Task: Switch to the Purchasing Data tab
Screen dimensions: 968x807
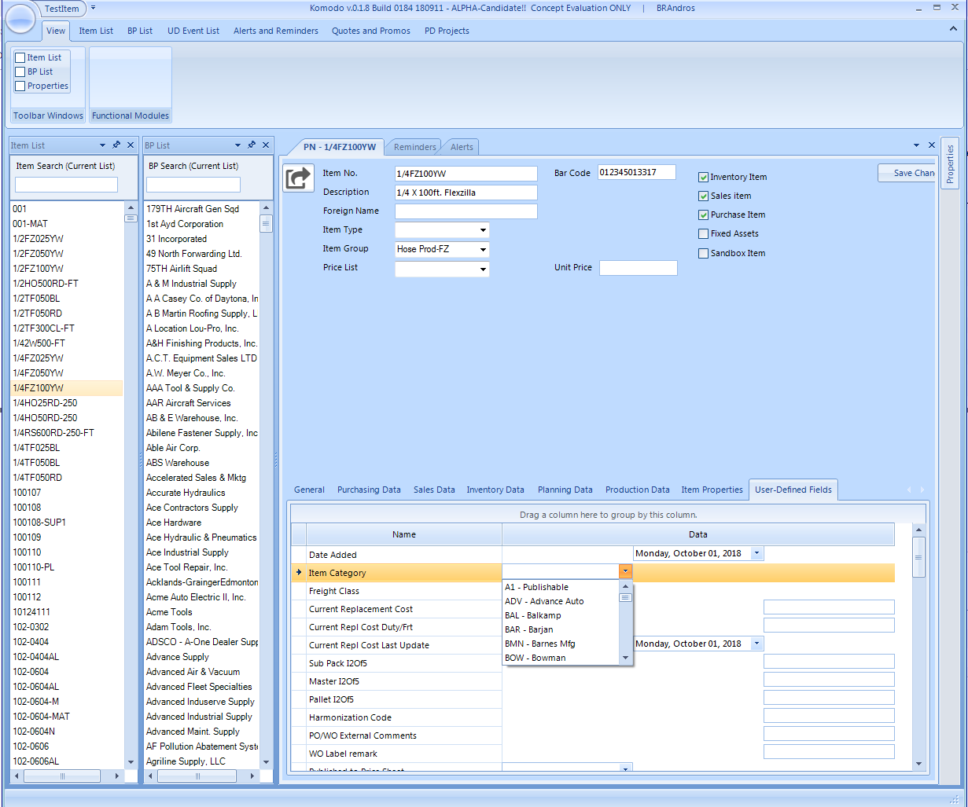Action: pos(369,490)
